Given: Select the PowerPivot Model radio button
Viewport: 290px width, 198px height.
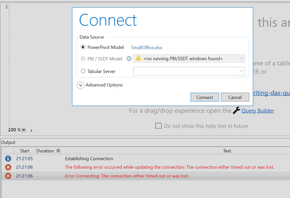Looking at the screenshot, I should point(83,47).
